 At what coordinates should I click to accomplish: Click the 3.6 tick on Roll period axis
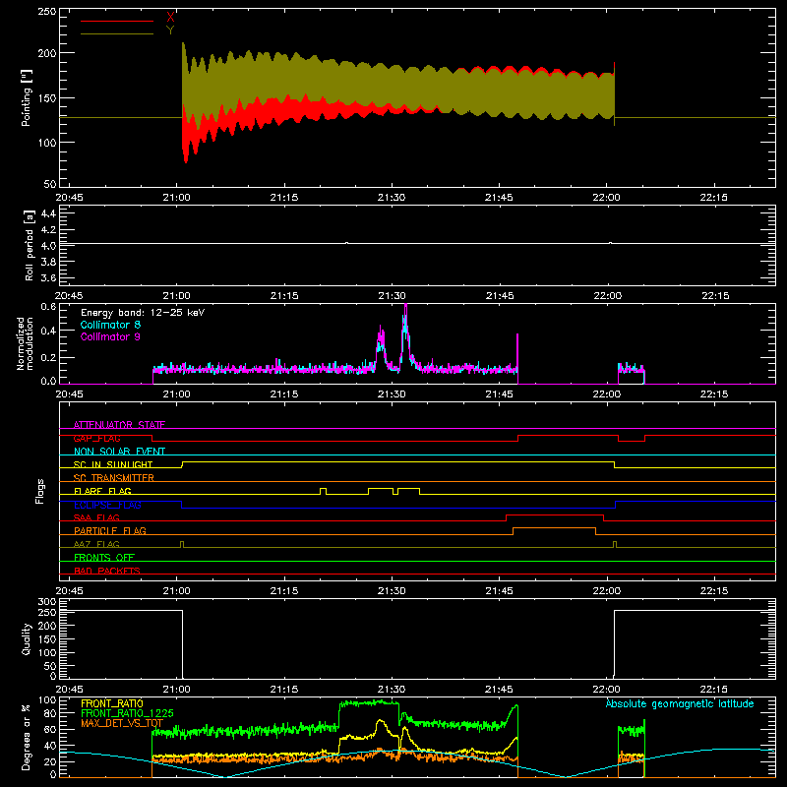[48, 278]
